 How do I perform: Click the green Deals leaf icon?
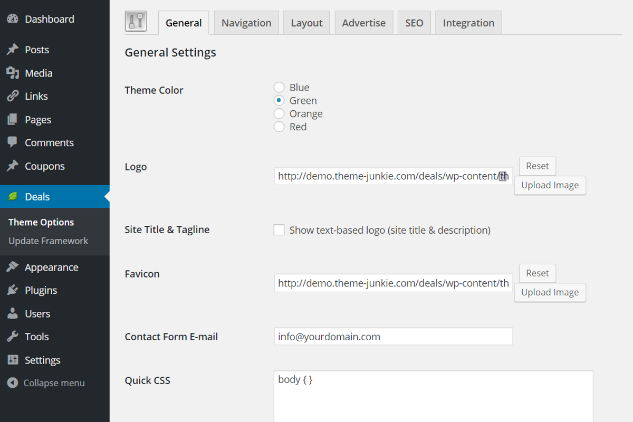[13, 197]
